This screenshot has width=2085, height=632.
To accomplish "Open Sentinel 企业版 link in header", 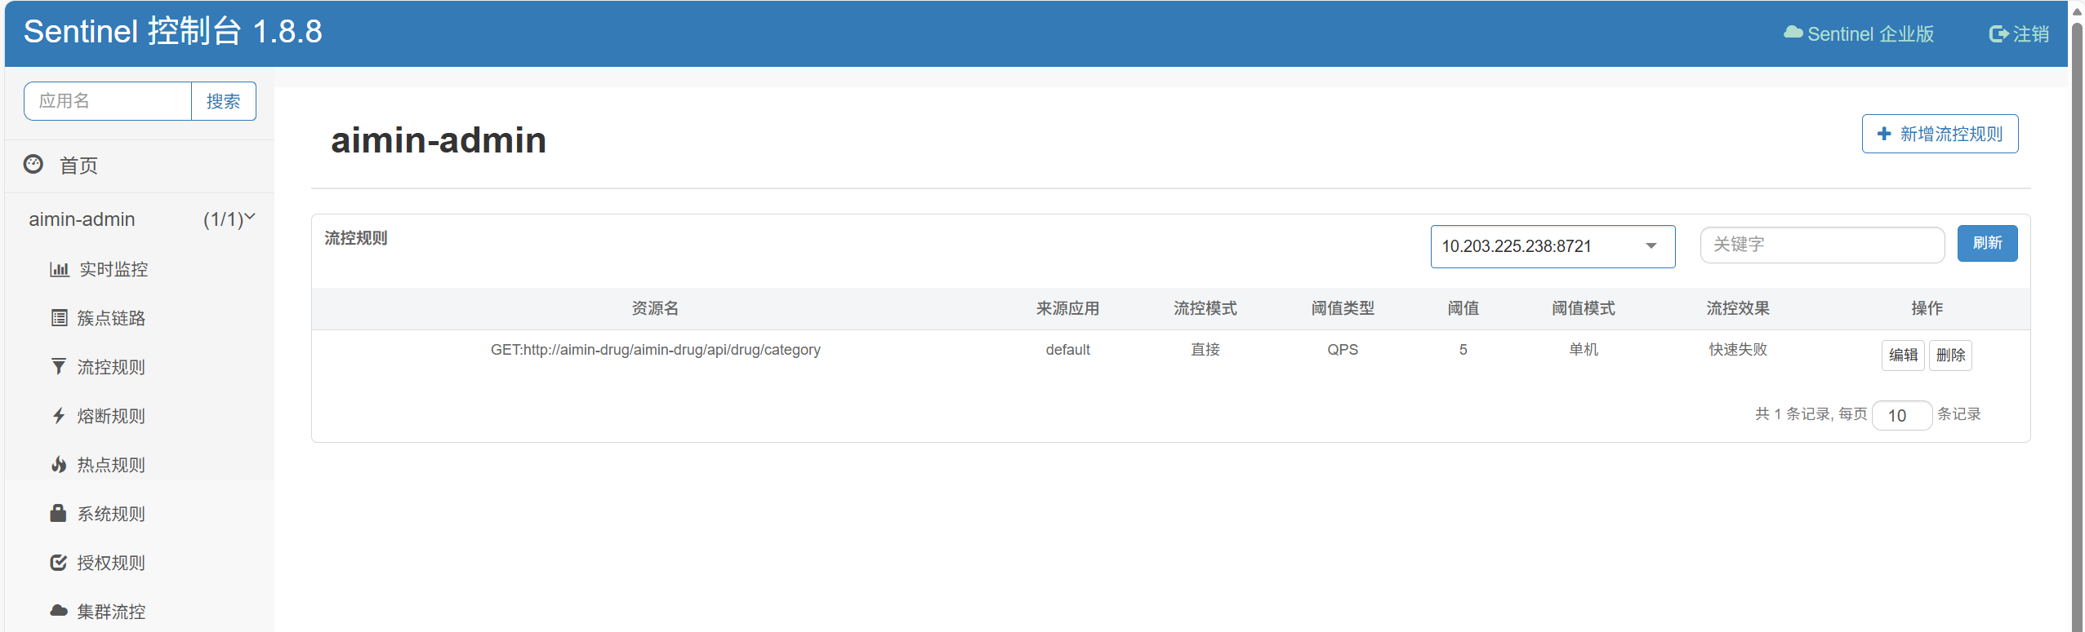I will pyautogui.click(x=1859, y=34).
